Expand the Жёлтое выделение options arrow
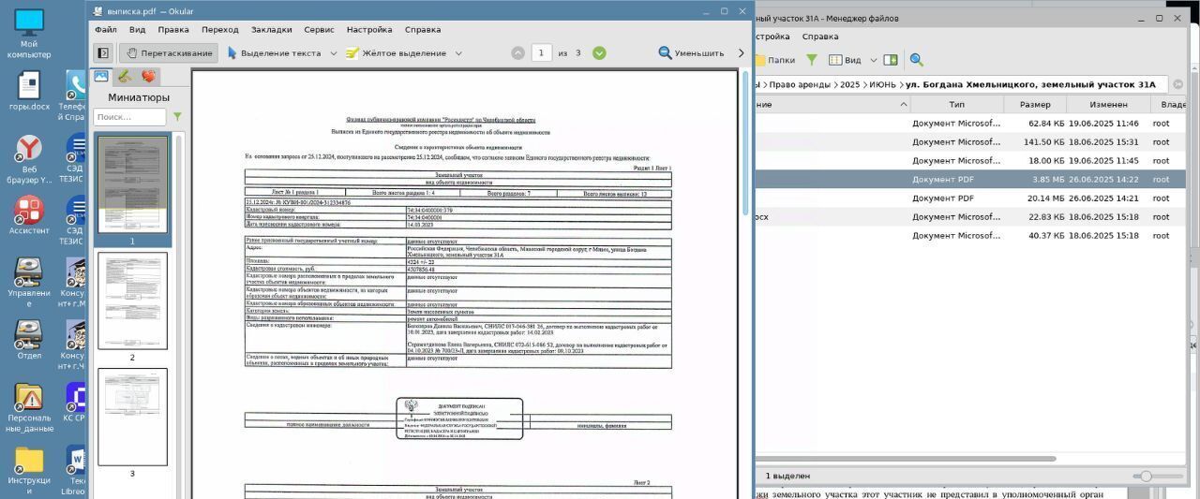 pyautogui.click(x=458, y=53)
